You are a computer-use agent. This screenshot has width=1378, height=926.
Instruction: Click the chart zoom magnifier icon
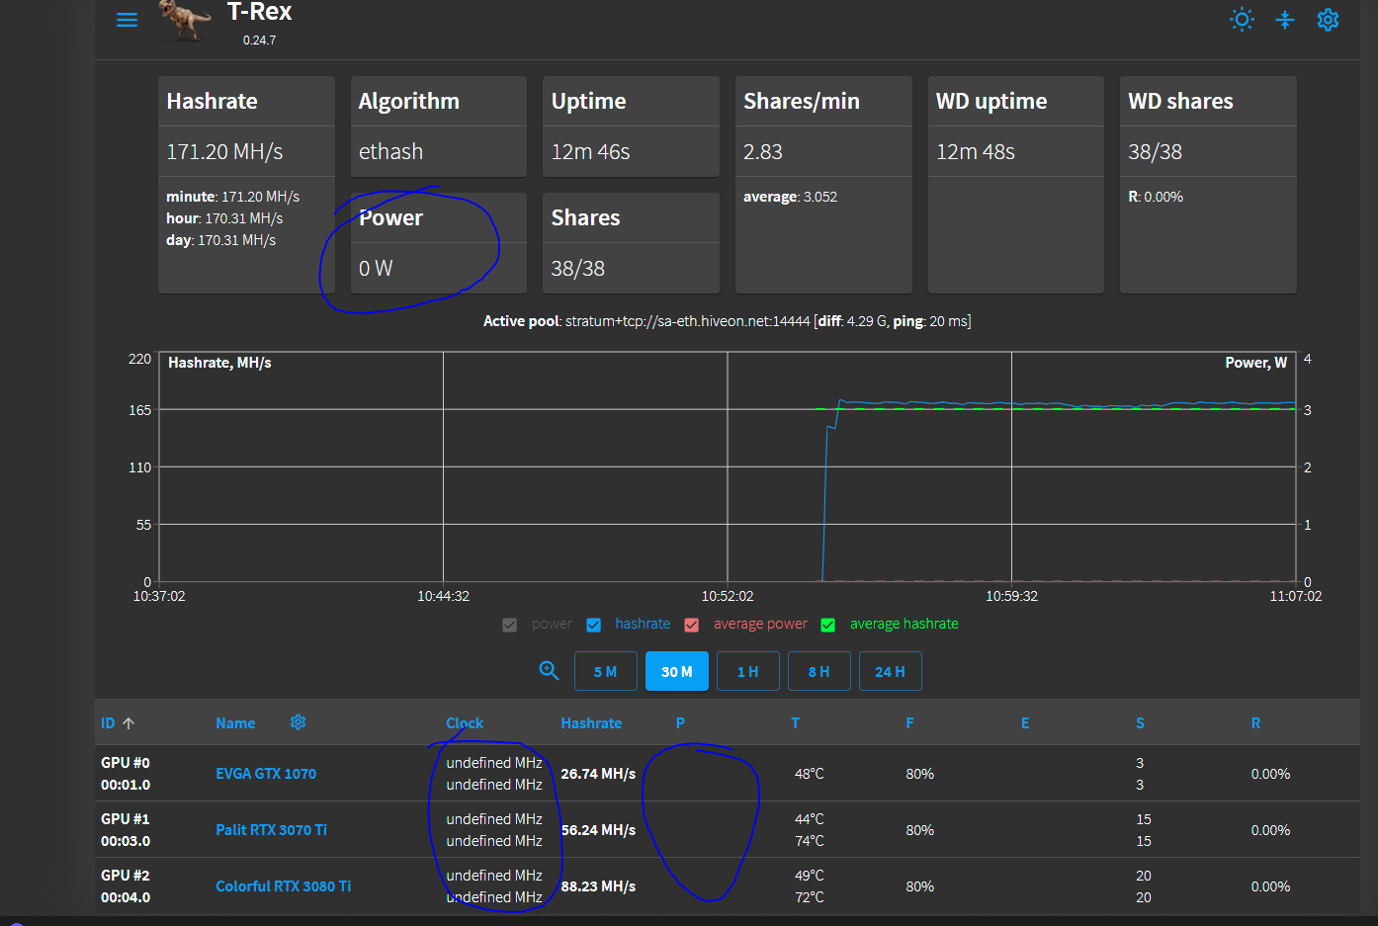[x=549, y=670]
